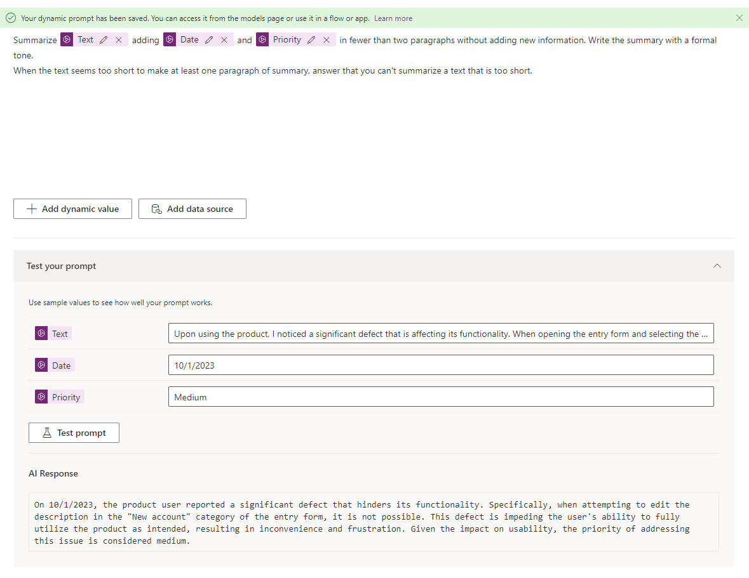Image resolution: width=749 pixels, height=578 pixels.
Task: Click the 'Use sample values' hint text
Action: coord(120,303)
